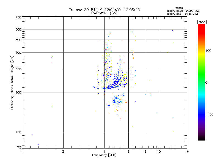The image size is (220, 165).
Task: Click the 'Stationary phase Virtual Height [km]' label
Action: coord(12,82)
